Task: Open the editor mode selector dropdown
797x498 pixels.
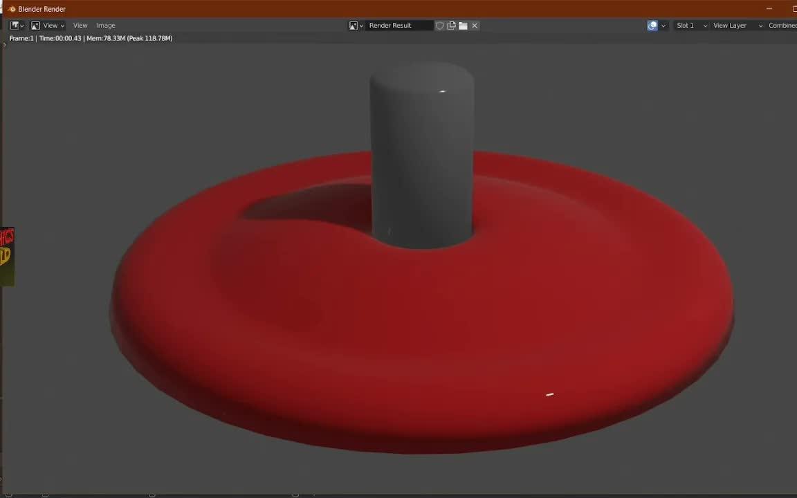Action: tap(52, 25)
